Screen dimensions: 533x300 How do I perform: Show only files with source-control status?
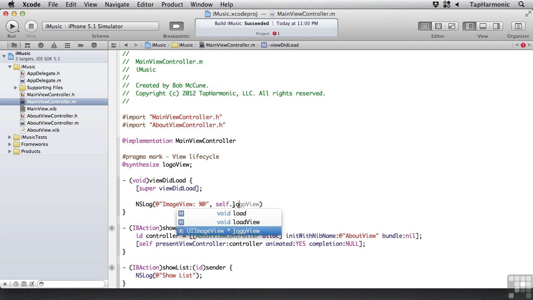[x=24, y=284]
